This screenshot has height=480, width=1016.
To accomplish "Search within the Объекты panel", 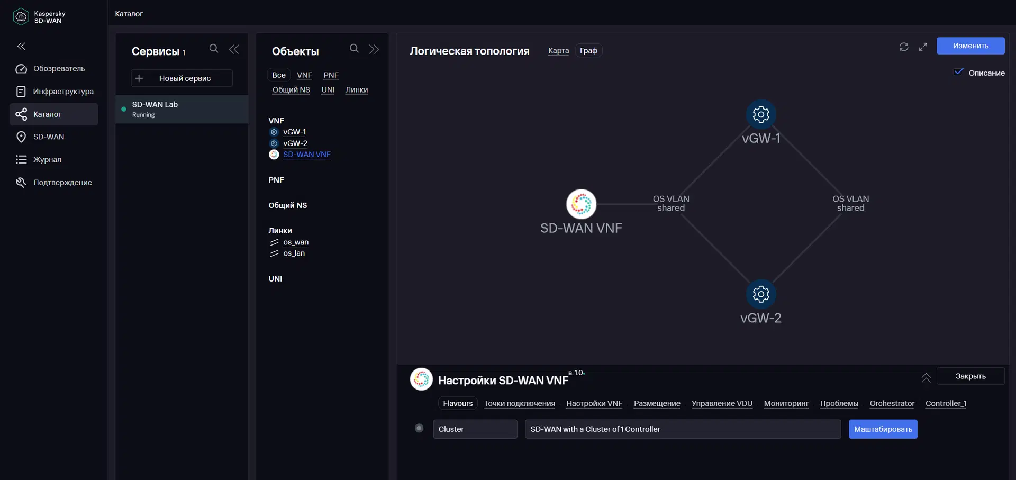I will tap(354, 49).
